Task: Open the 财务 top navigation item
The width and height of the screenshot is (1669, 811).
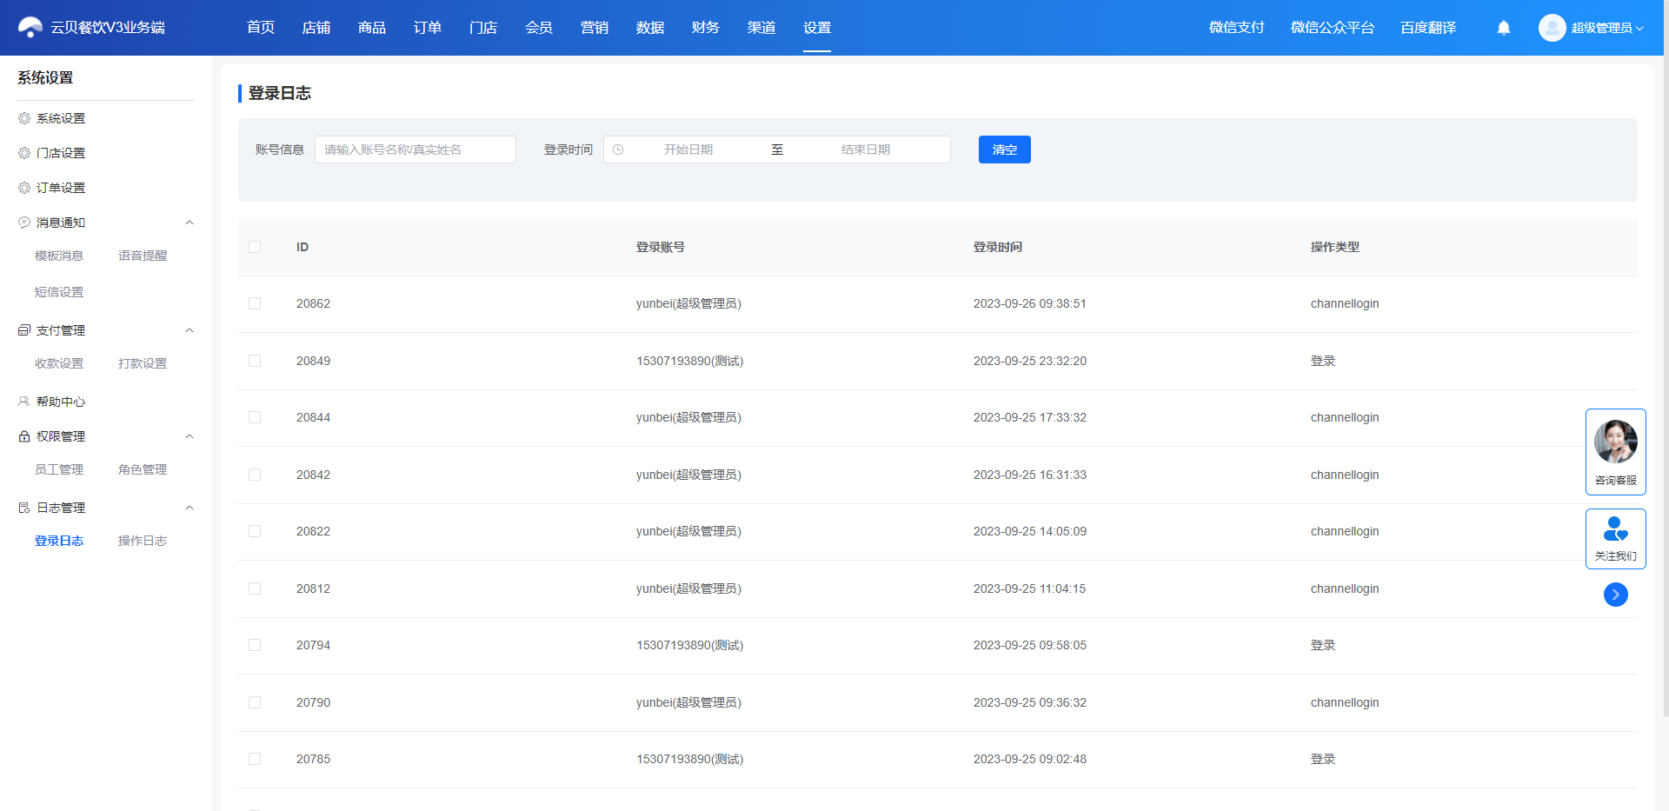Action: point(706,28)
